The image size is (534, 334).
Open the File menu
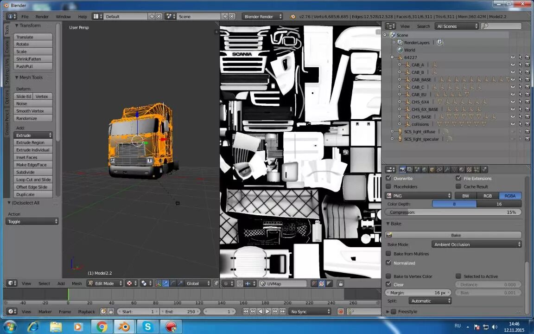(x=25, y=16)
